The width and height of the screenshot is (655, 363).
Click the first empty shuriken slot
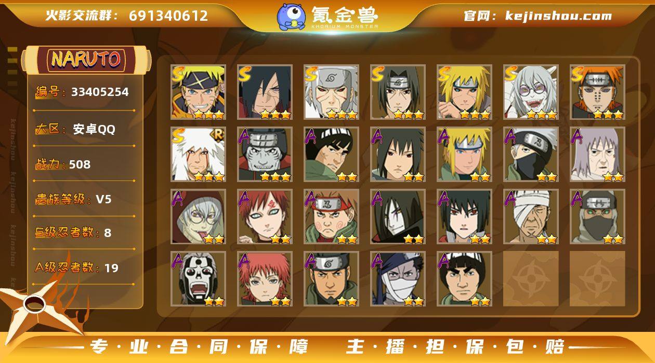tap(531, 279)
